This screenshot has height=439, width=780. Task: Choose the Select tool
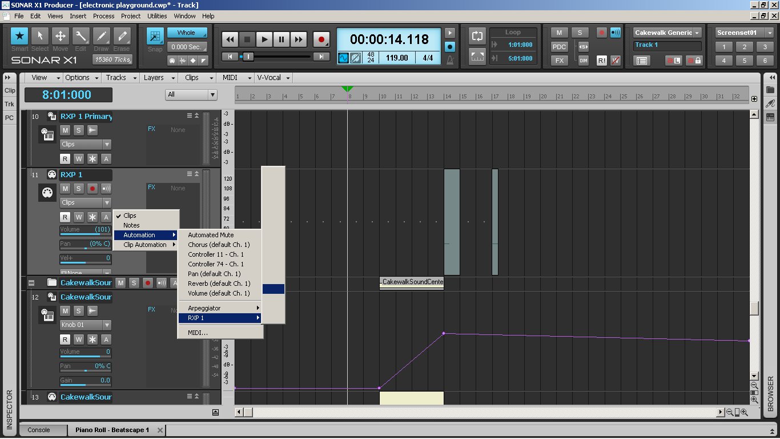(40, 36)
